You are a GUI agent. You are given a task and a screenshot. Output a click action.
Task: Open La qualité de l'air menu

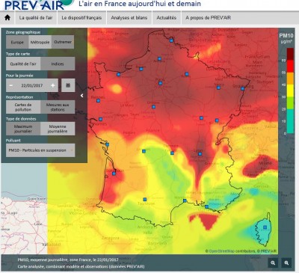click(36, 18)
